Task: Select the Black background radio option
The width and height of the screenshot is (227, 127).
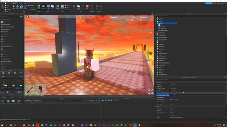Action: 13,92
